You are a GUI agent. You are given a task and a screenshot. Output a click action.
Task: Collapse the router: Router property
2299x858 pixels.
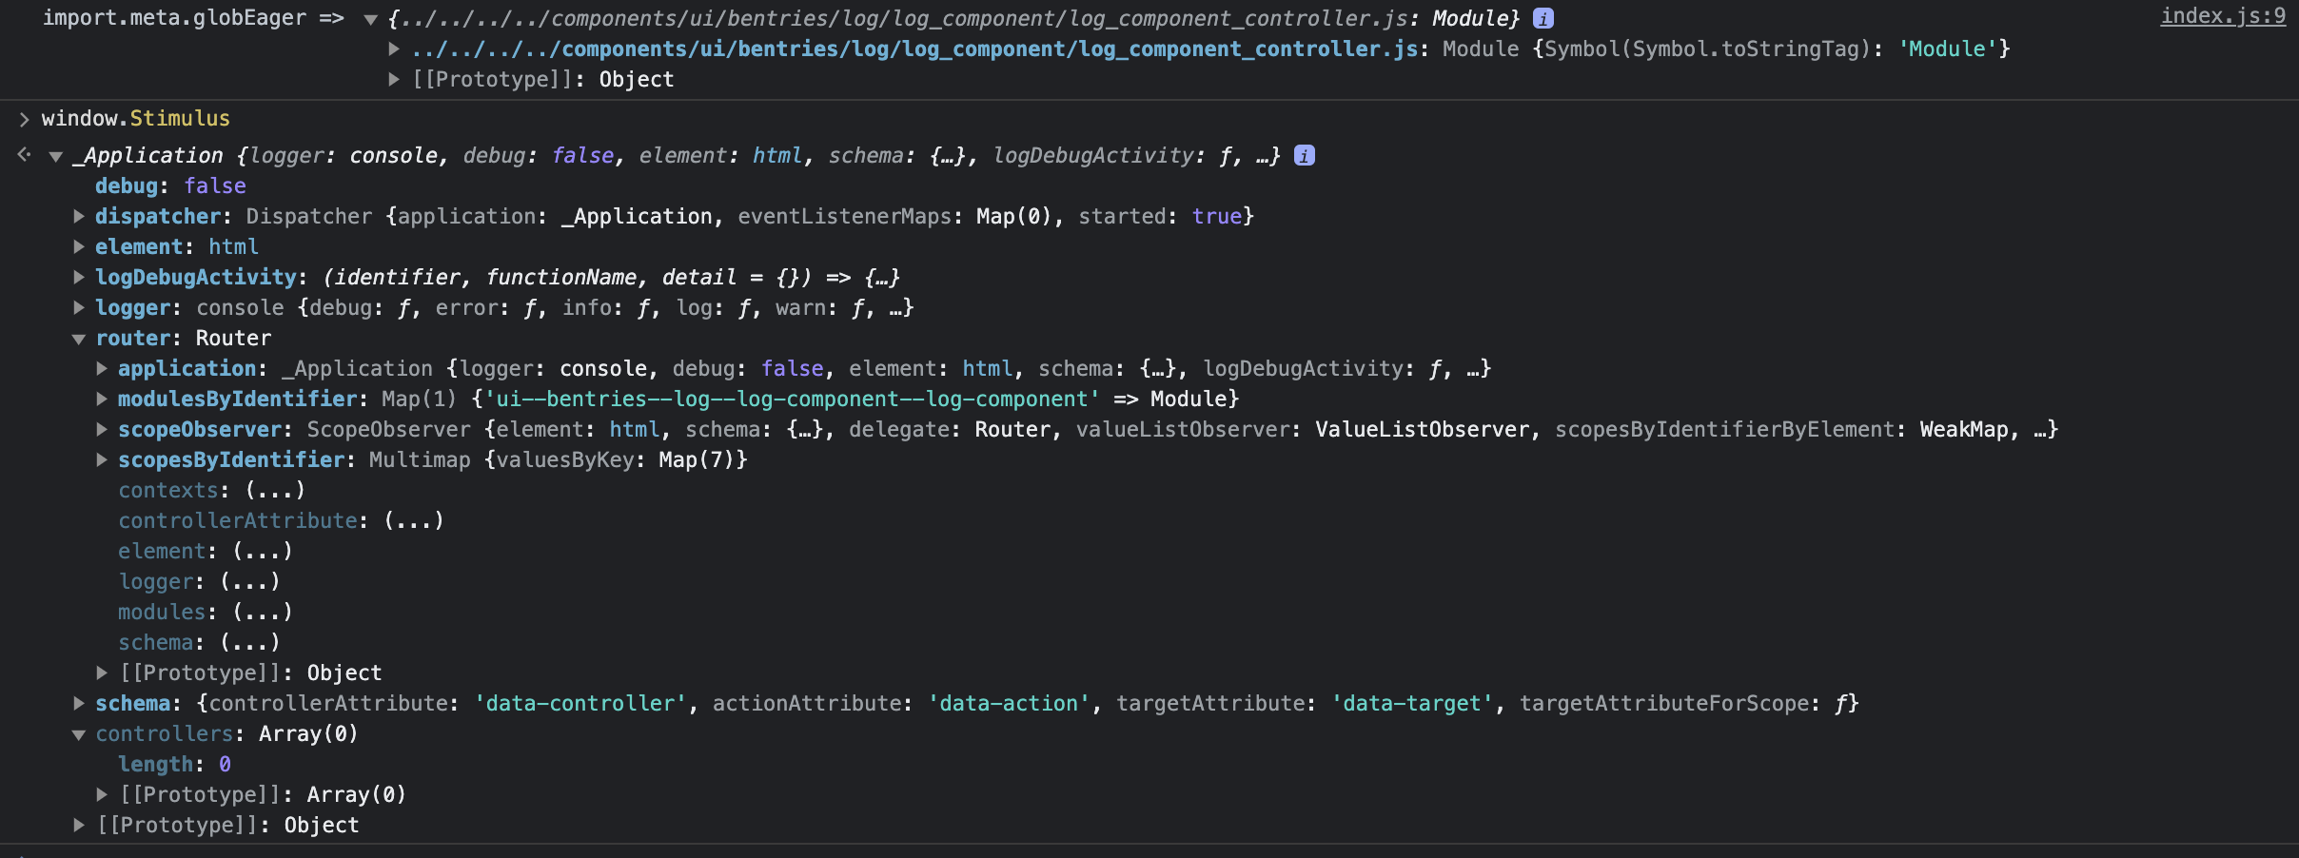[x=80, y=339]
